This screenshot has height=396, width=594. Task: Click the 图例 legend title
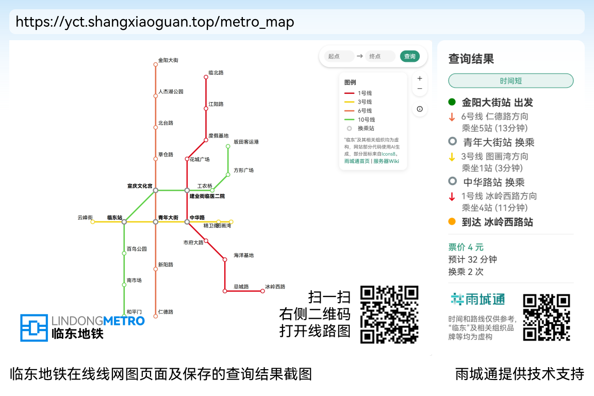click(350, 82)
